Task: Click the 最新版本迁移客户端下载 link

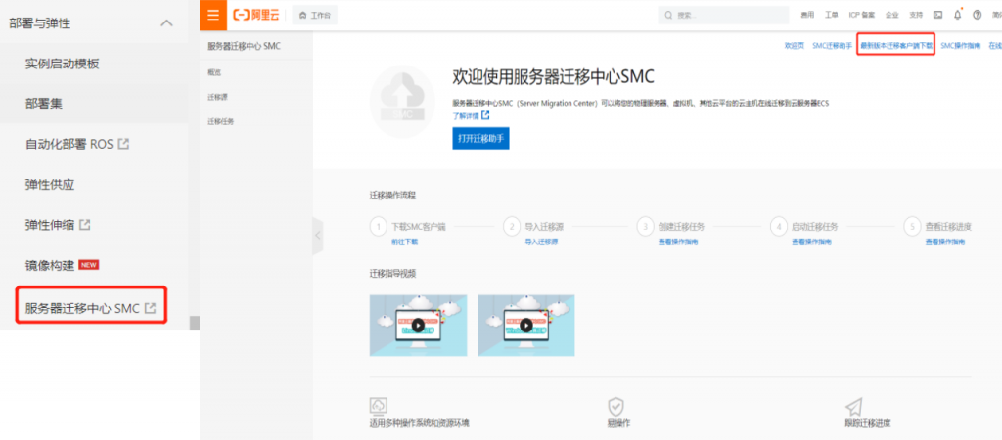Action: click(896, 46)
